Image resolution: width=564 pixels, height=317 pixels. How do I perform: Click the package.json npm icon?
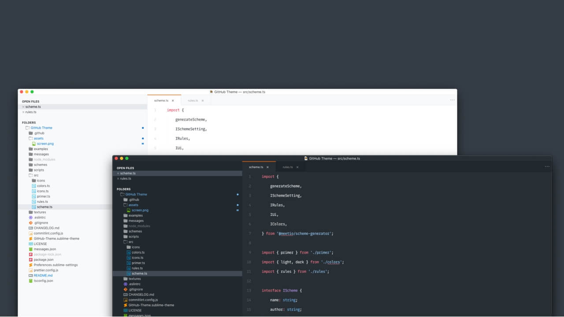click(x=31, y=259)
